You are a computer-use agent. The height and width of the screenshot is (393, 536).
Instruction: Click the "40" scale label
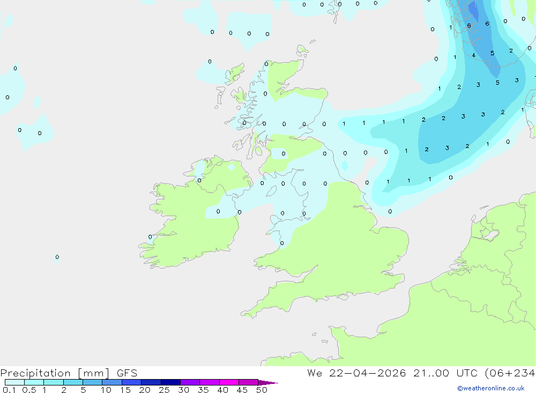tap(222, 390)
